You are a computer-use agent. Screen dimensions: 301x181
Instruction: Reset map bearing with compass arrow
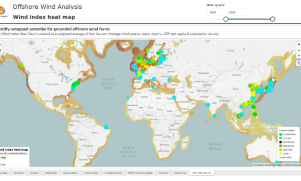click(x=299, y=56)
